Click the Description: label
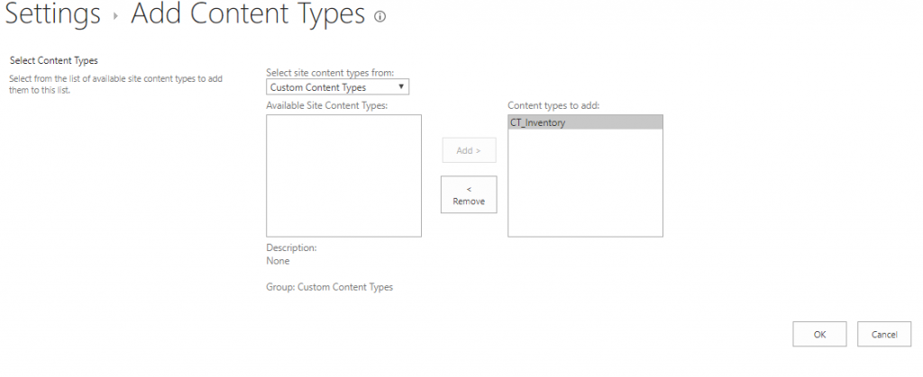The width and height of the screenshot is (923, 377). (x=291, y=247)
